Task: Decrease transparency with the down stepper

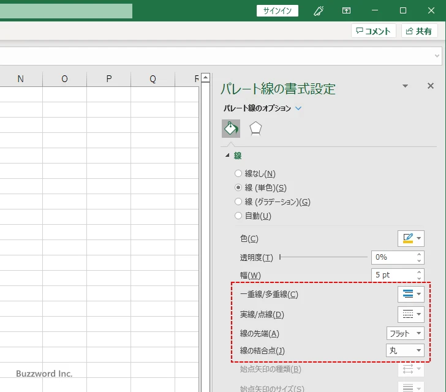Action: point(419,260)
